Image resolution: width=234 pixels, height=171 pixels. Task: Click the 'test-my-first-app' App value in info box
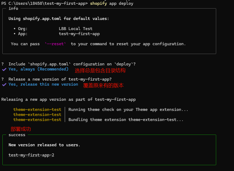79,34
